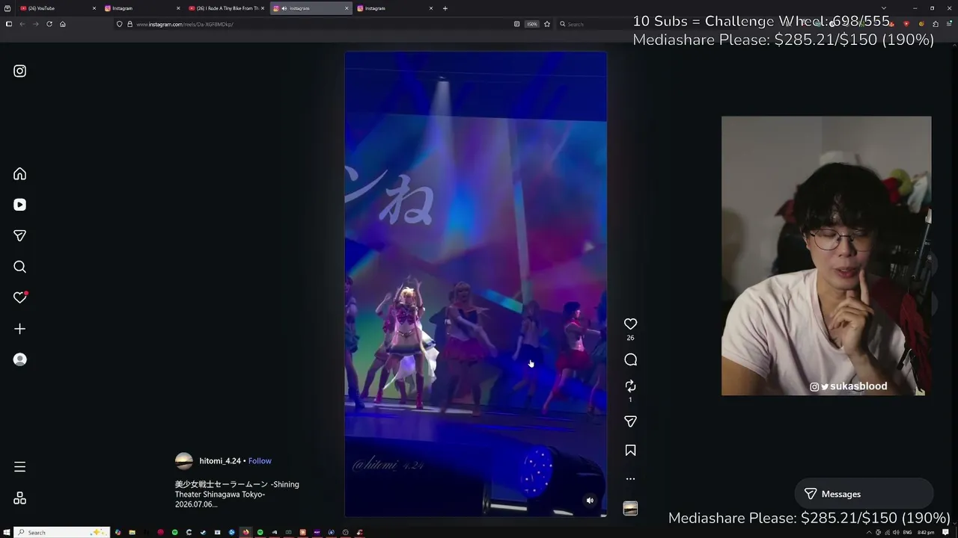This screenshot has height=538, width=958.
Task: Open a new browser tab
Action: click(x=445, y=8)
